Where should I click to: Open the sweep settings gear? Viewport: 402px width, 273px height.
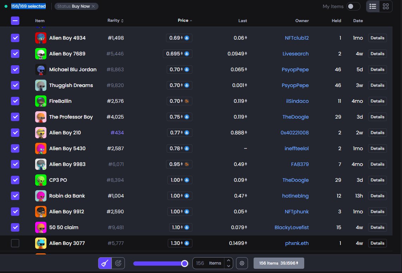(242, 263)
